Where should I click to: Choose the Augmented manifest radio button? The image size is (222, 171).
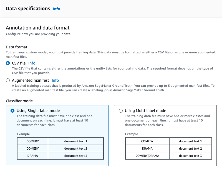(8, 80)
